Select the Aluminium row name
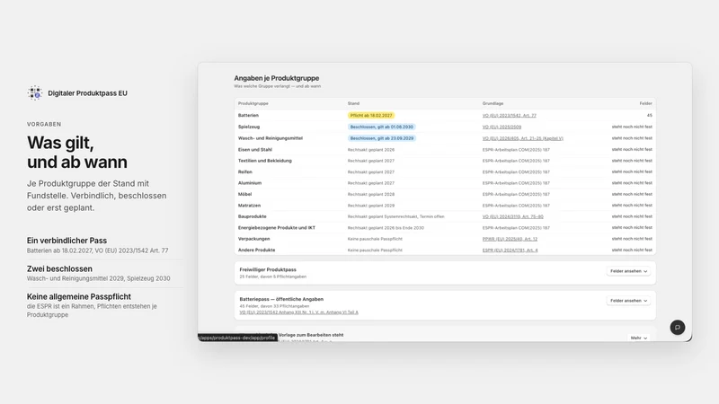The width and height of the screenshot is (719, 404). tap(250, 183)
